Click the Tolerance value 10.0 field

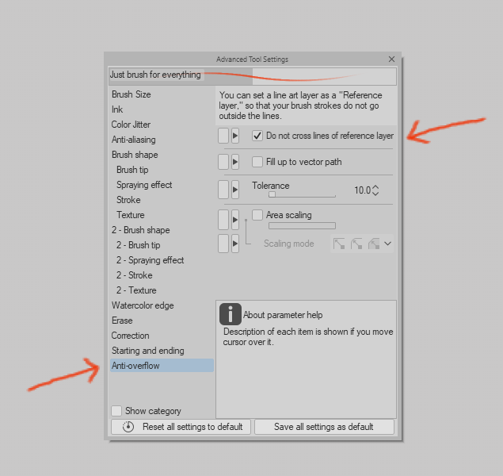point(362,190)
